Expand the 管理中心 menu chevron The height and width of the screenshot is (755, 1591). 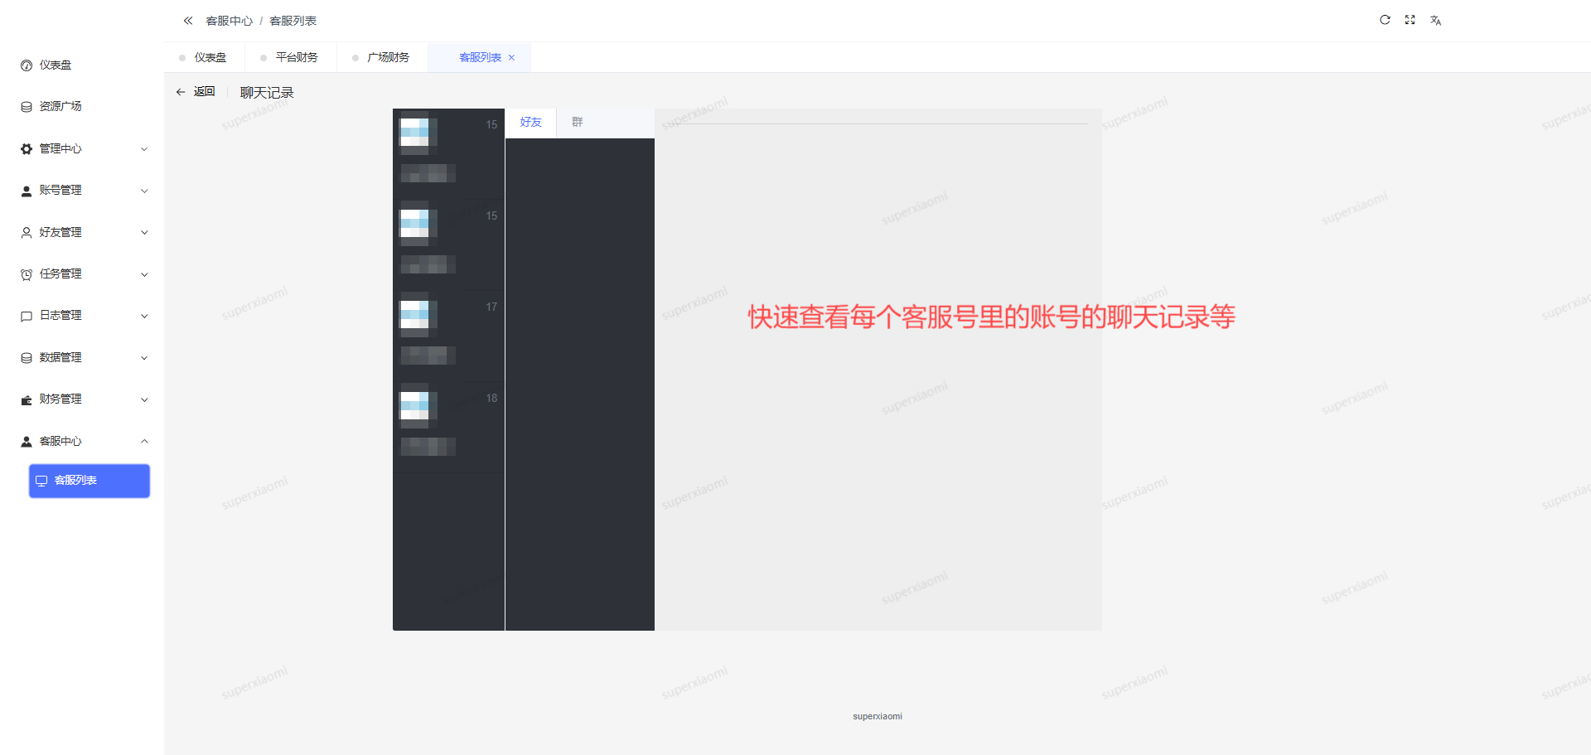(x=144, y=149)
